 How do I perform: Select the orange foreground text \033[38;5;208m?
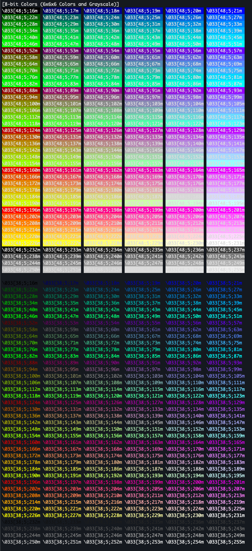(21, 496)
